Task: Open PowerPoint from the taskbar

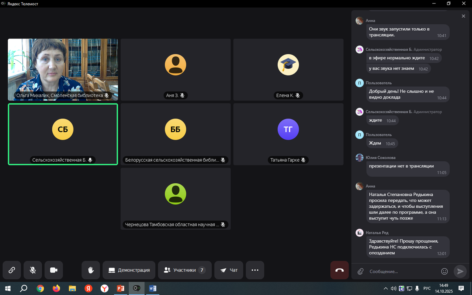Action: pos(120,288)
